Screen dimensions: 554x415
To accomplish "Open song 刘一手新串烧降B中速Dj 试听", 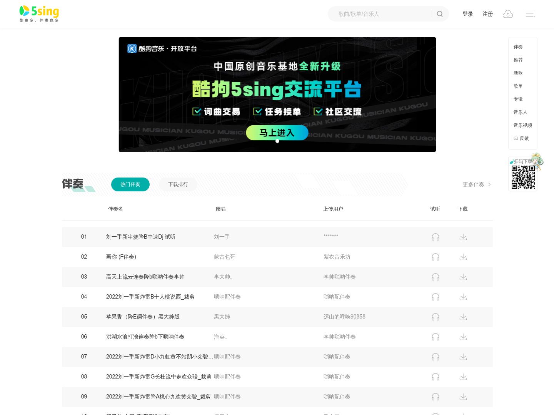I will [141, 237].
